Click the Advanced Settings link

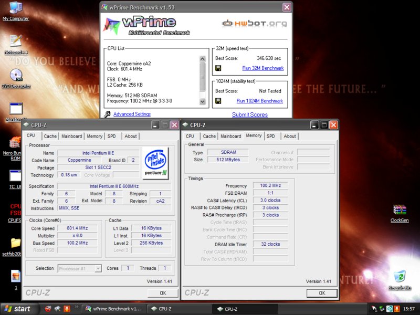132,114
